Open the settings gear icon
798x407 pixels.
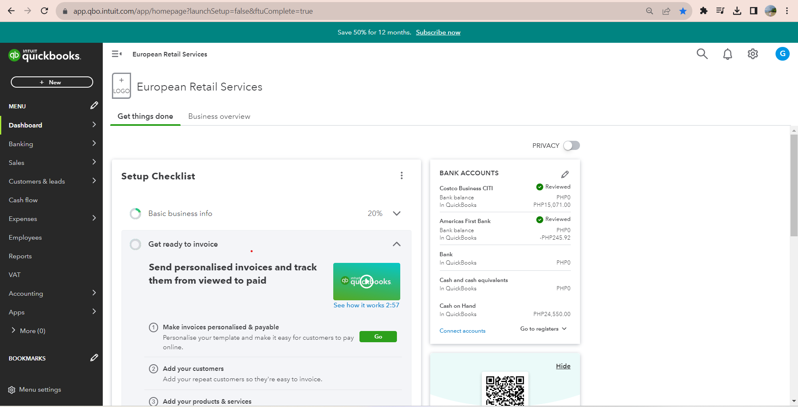tap(753, 54)
